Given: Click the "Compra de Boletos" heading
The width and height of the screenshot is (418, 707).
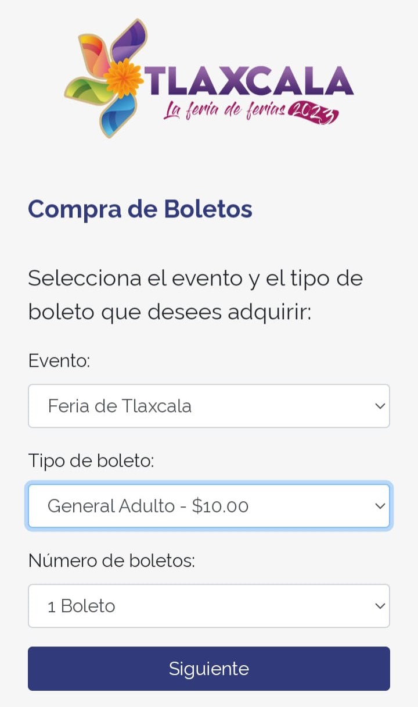Looking at the screenshot, I should pyautogui.click(x=140, y=209).
